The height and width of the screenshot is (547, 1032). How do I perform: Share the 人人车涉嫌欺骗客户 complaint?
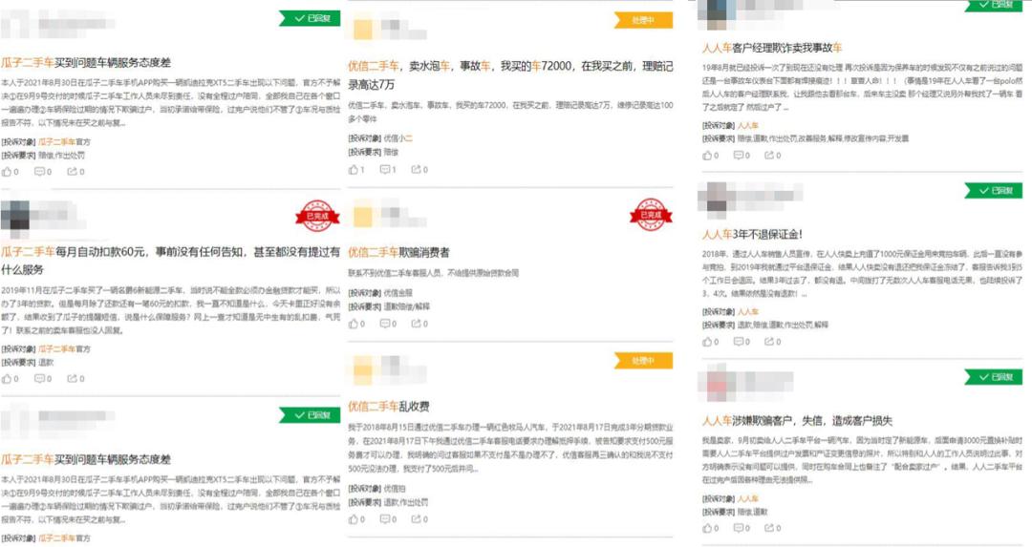[x=773, y=527]
